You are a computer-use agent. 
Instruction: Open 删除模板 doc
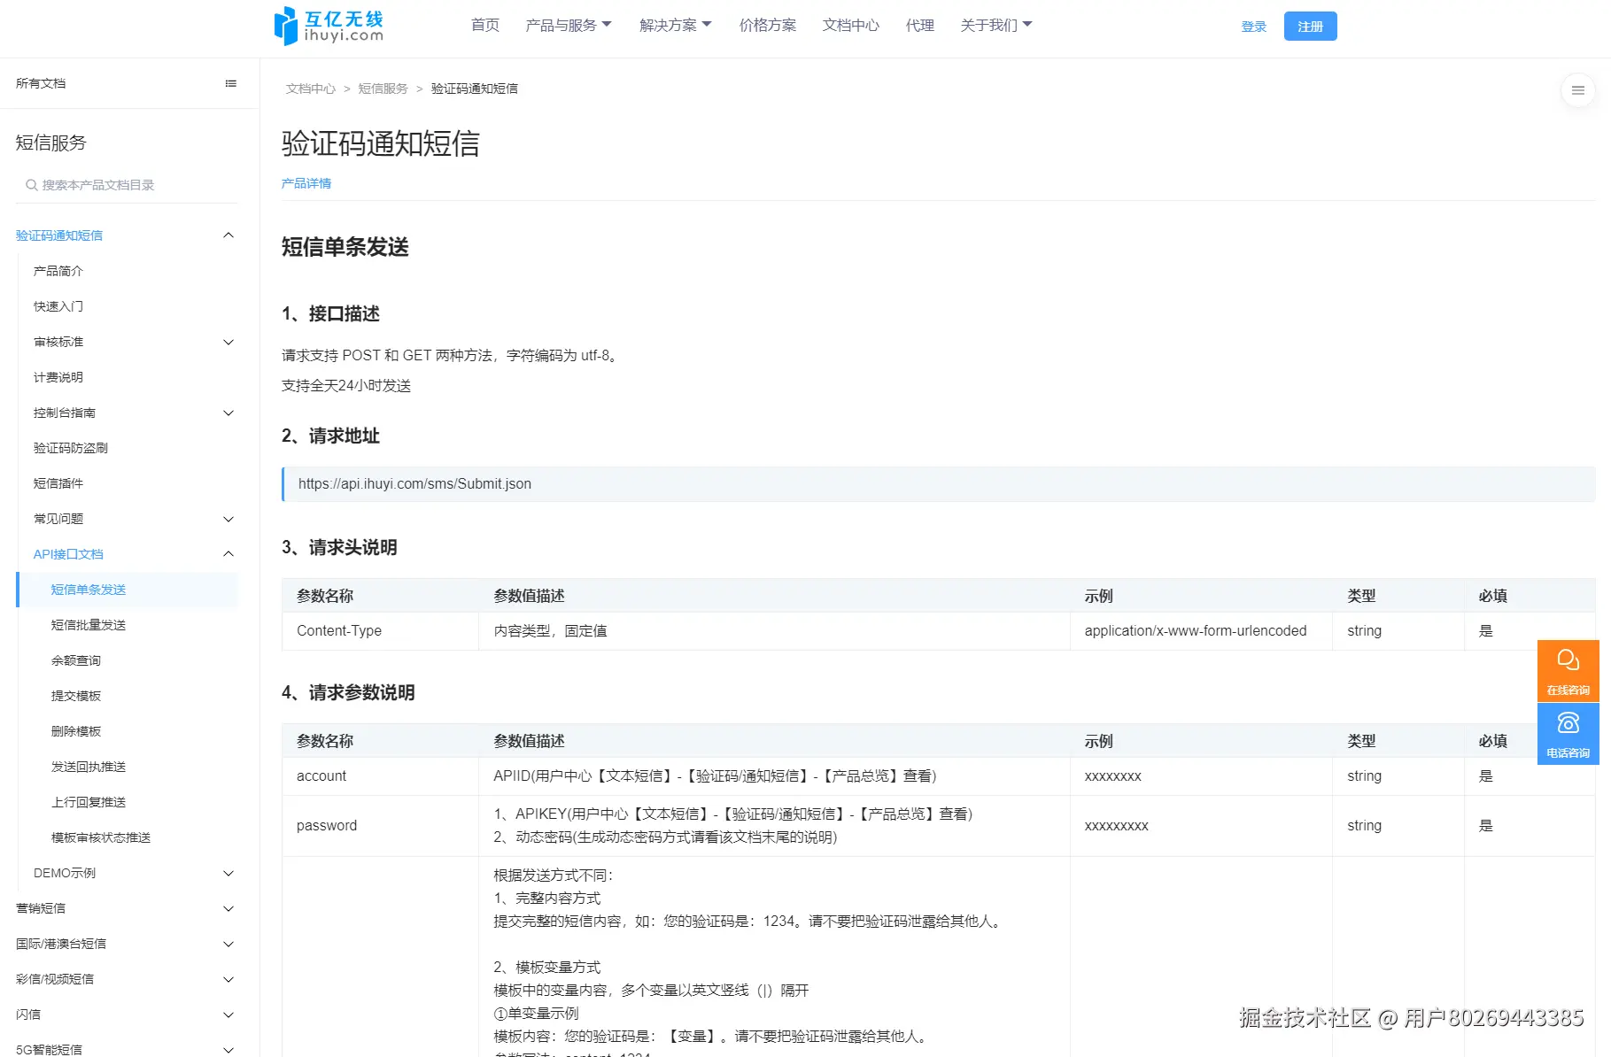[x=76, y=731]
